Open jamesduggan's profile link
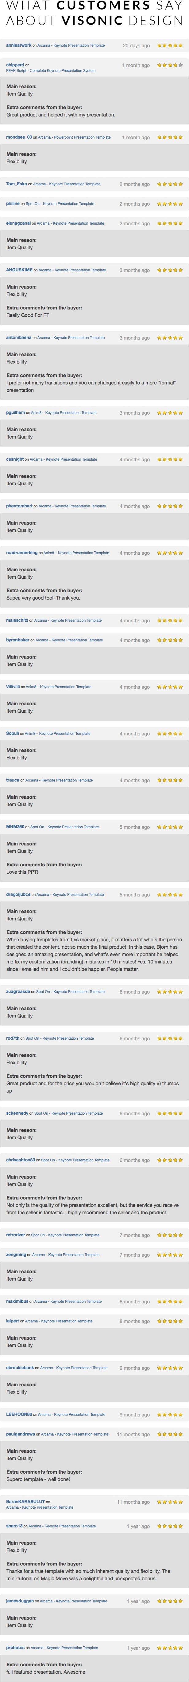Viewport: 189px width, 1682px height. click(20, 1601)
